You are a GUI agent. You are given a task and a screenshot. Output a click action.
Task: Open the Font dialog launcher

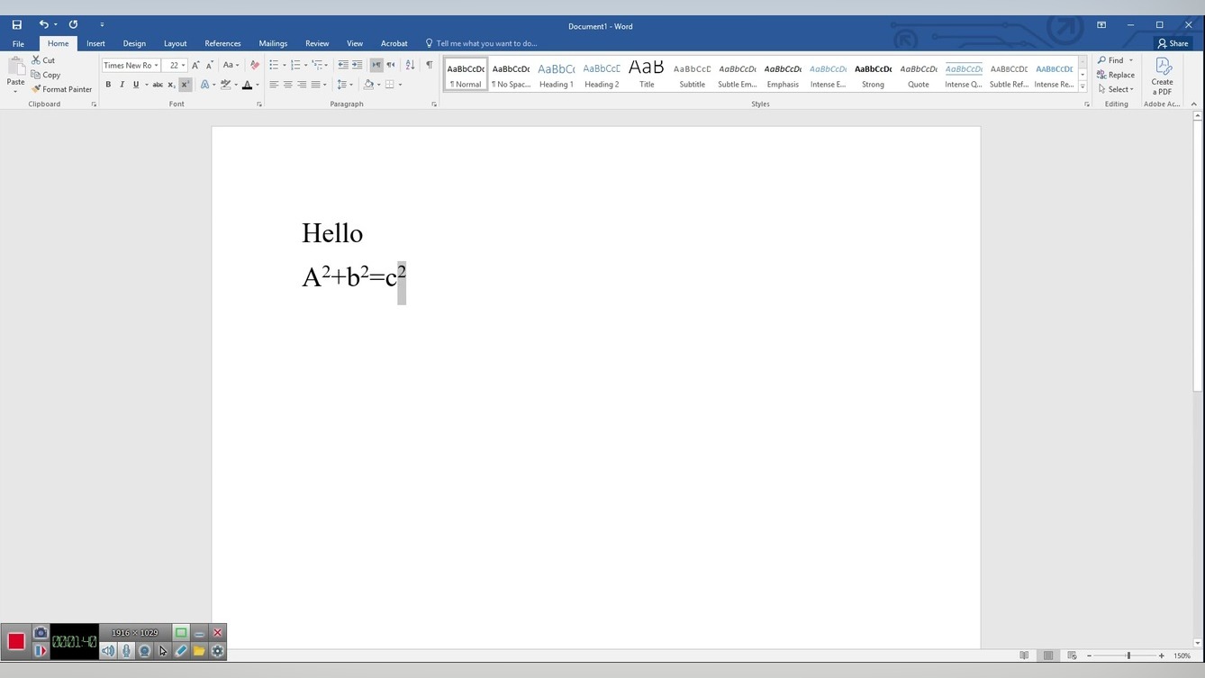pyautogui.click(x=259, y=104)
